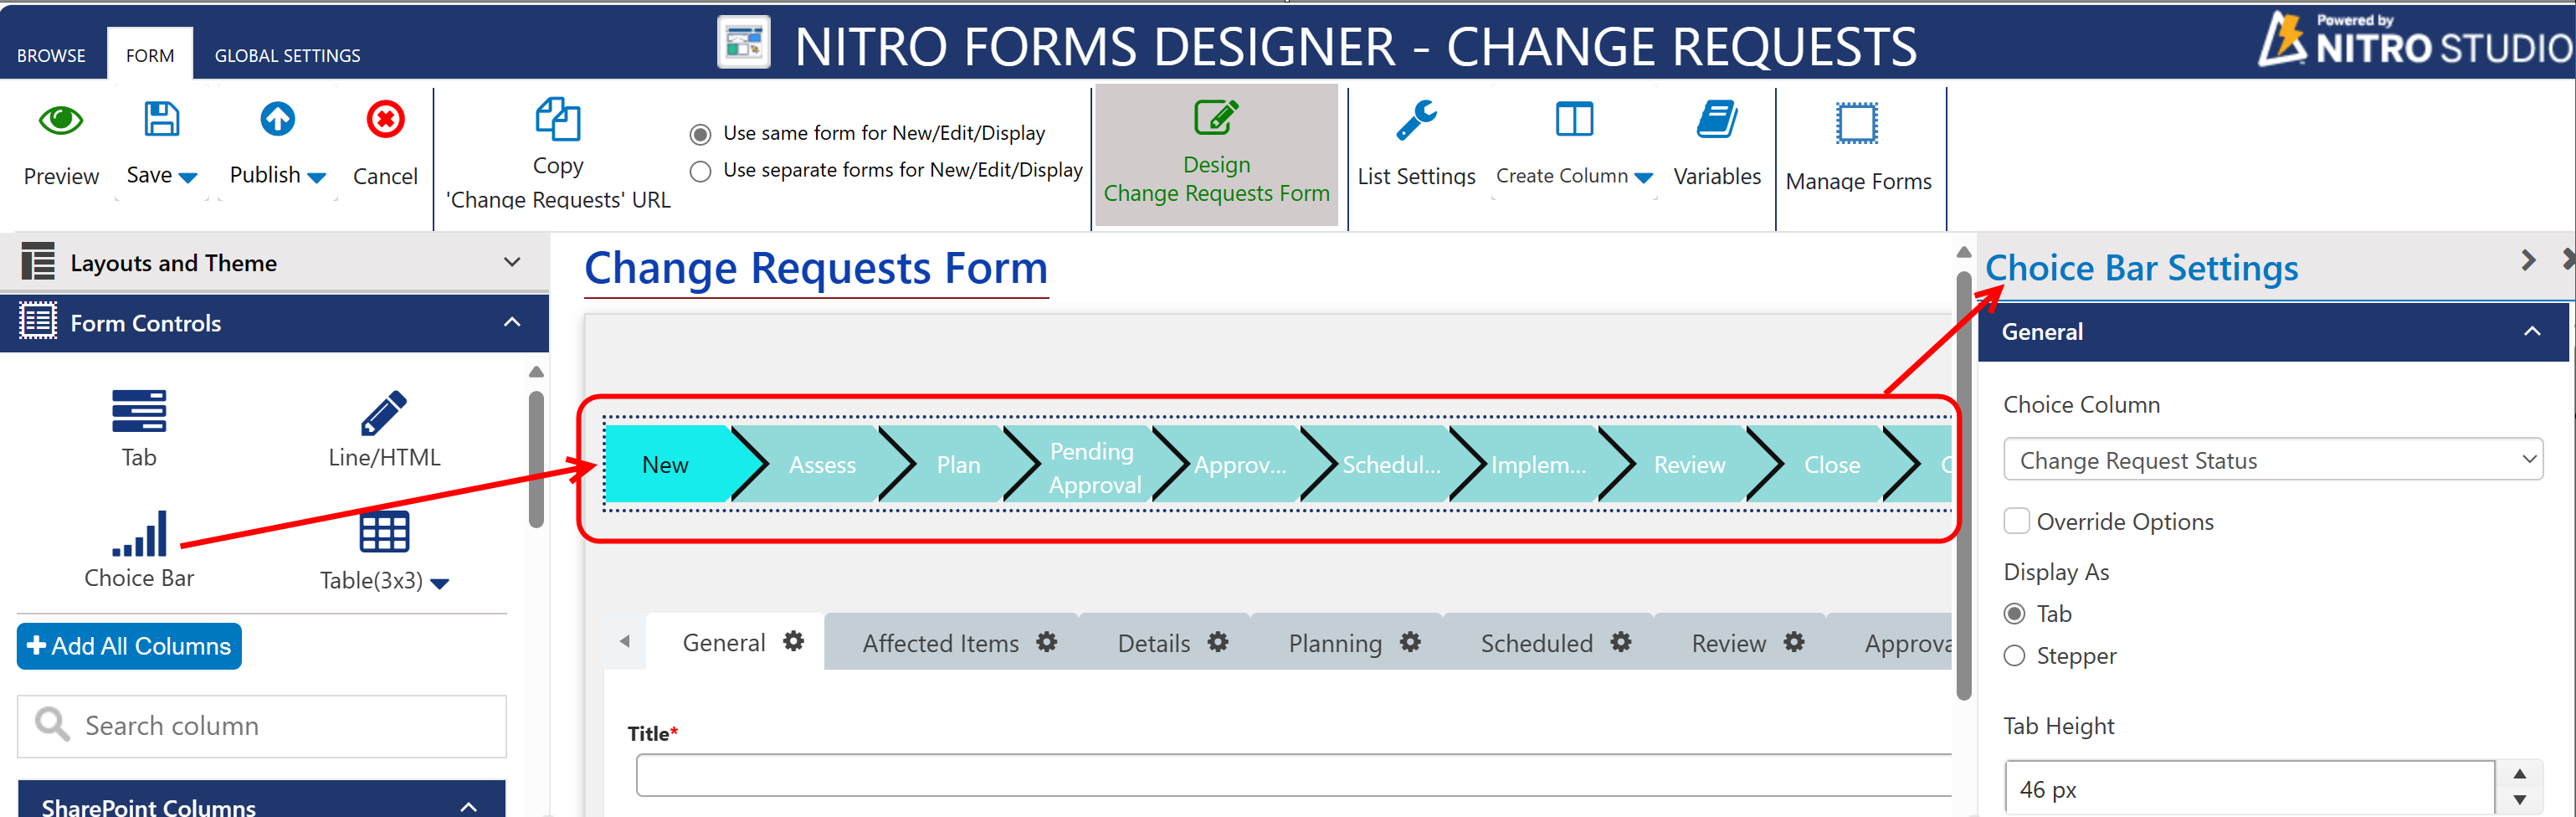The image size is (2576, 817).
Task: Select the Tab form control
Action: [139, 428]
